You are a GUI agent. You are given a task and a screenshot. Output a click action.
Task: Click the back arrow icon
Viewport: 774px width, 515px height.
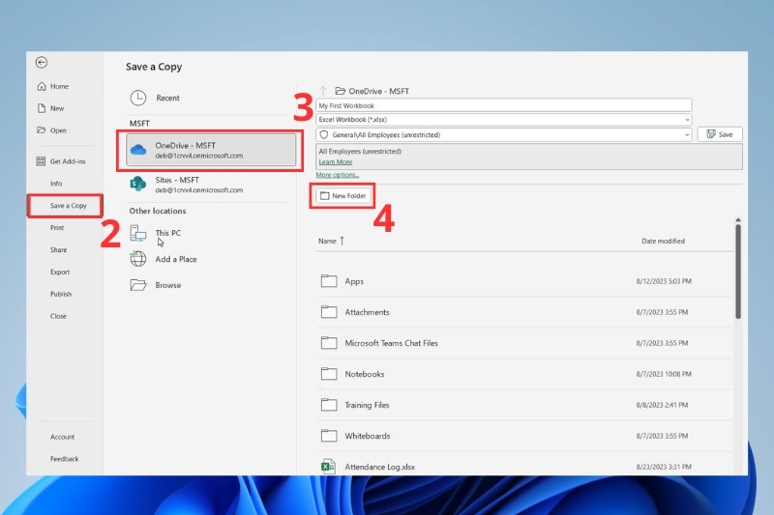coord(42,62)
